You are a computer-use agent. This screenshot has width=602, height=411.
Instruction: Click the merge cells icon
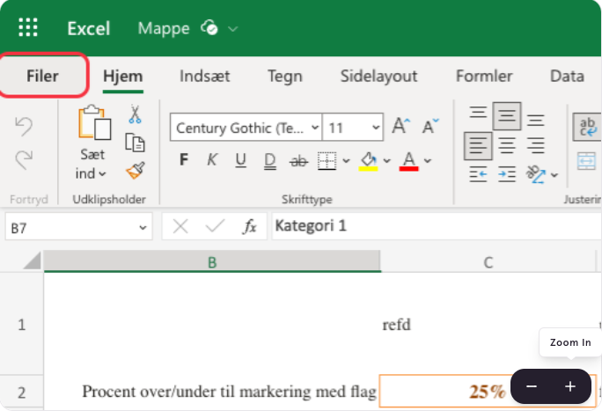pos(586,161)
